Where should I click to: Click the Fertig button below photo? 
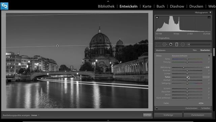coord(147,115)
